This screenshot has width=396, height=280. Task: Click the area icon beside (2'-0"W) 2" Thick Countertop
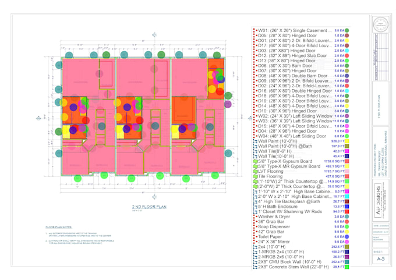tap(255, 187)
